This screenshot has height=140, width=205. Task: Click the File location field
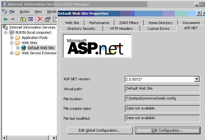tap(162, 99)
